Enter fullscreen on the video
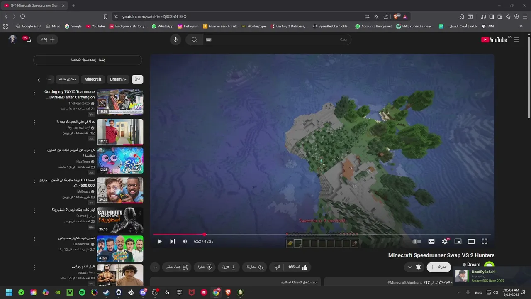 [x=484, y=241]
